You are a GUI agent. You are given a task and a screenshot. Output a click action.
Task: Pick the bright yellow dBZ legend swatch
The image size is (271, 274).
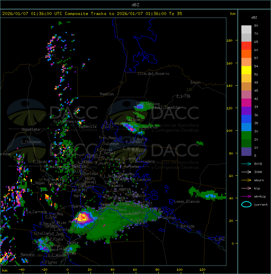point(246,70)
